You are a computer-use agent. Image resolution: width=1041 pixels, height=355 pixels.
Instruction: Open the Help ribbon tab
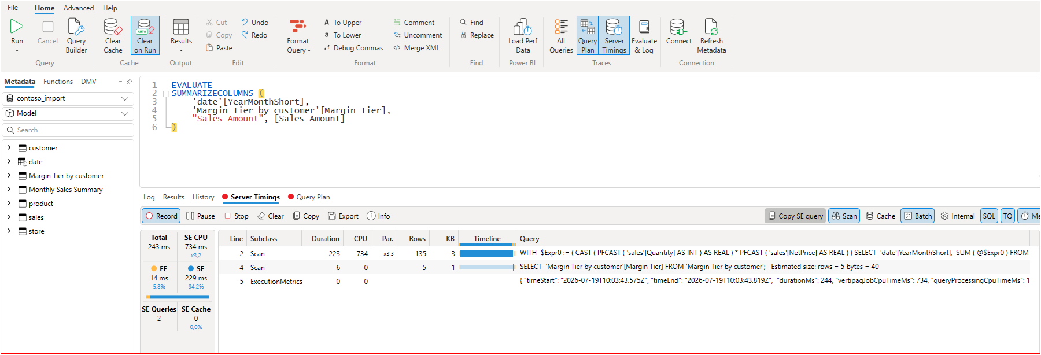110,8
